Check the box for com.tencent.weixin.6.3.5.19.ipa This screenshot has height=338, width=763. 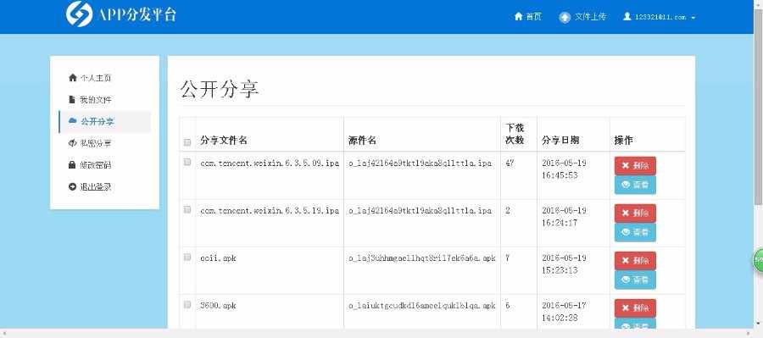[187, 209]
